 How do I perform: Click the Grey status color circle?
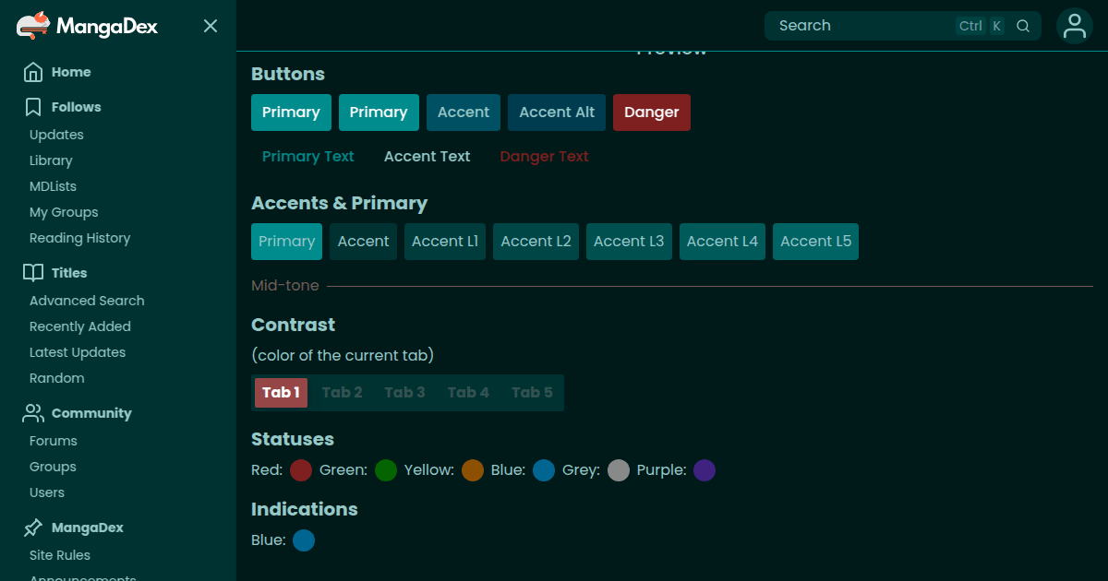pyautogui.click(x=619, y=470)
